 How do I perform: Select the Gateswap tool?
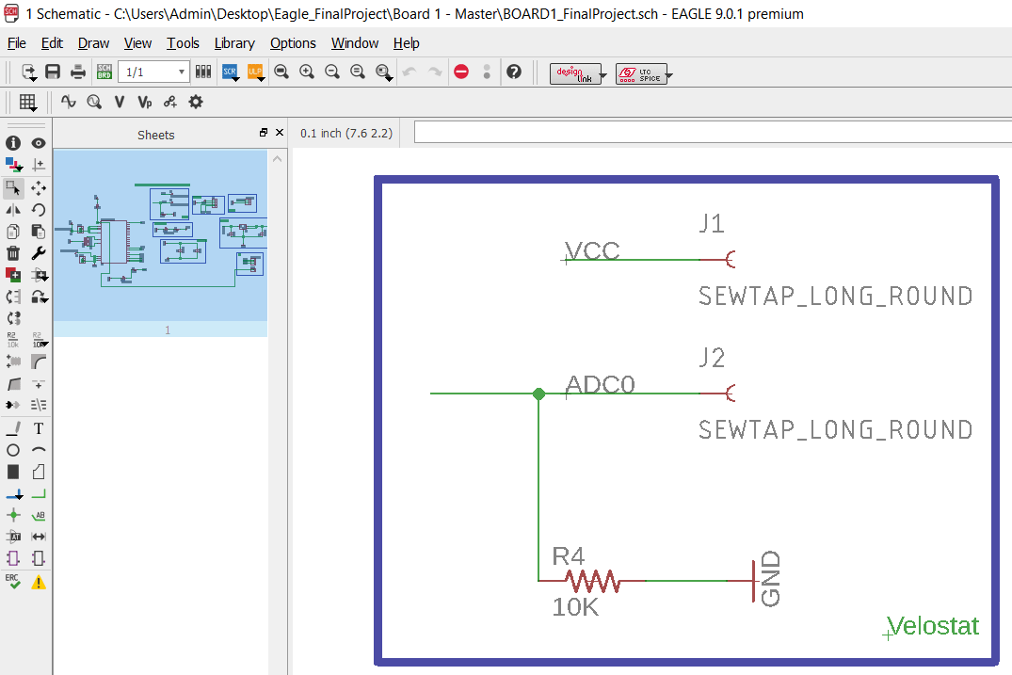13,318
